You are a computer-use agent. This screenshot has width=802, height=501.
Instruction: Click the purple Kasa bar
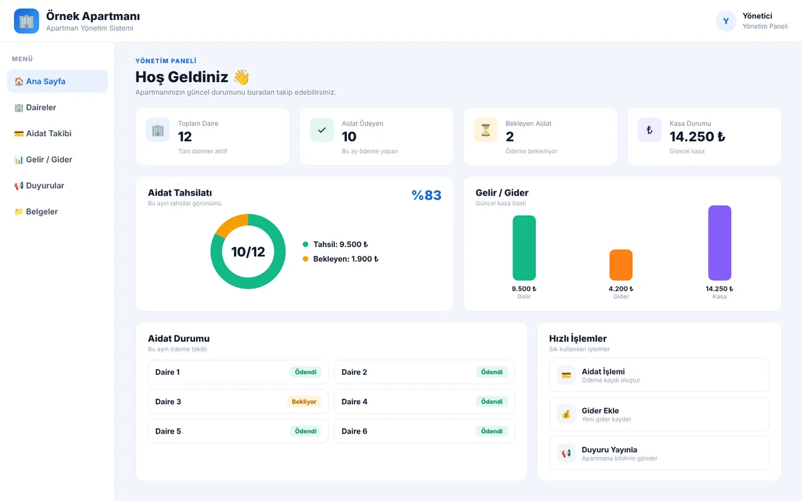point(720,243)
